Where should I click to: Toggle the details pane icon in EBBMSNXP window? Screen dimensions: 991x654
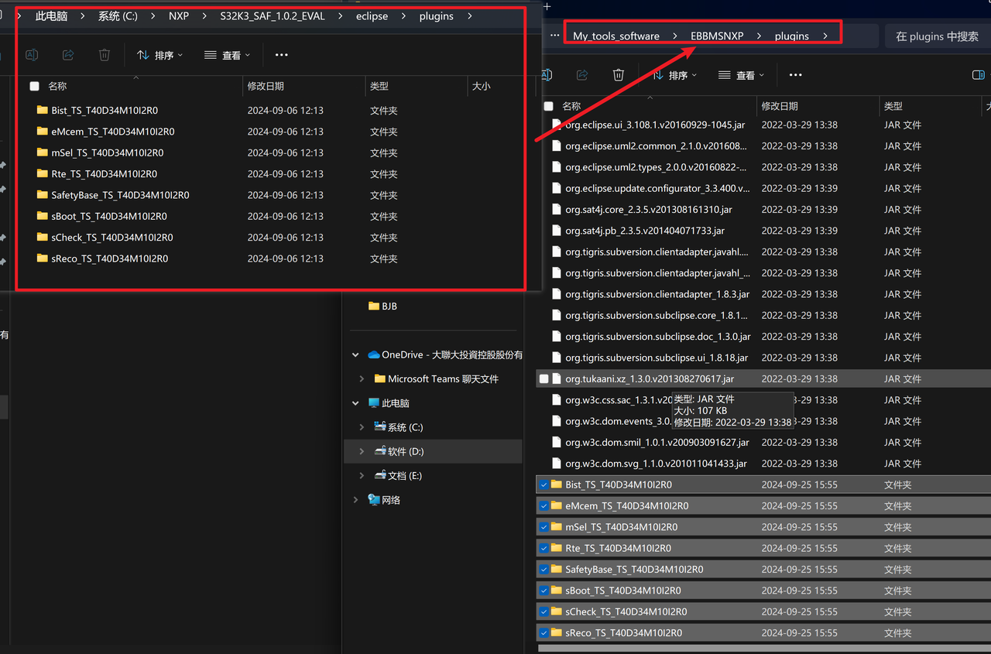click(978, 75)
